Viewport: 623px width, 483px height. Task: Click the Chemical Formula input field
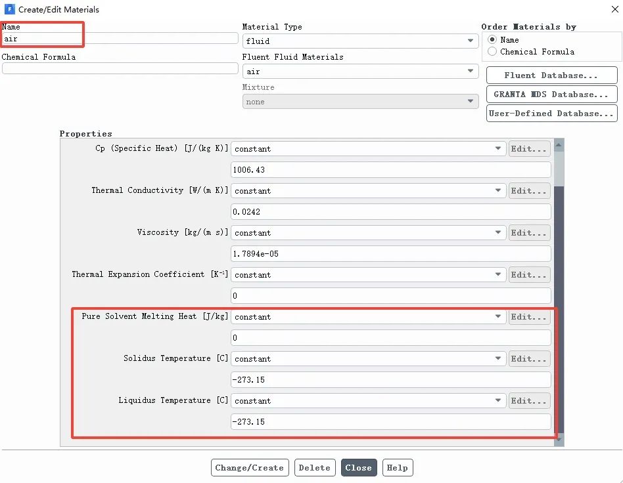(x=120, y=68)
